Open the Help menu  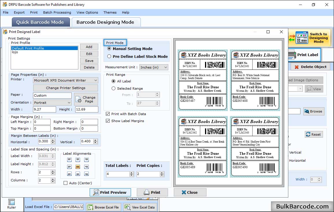click(x=126, y=12)
